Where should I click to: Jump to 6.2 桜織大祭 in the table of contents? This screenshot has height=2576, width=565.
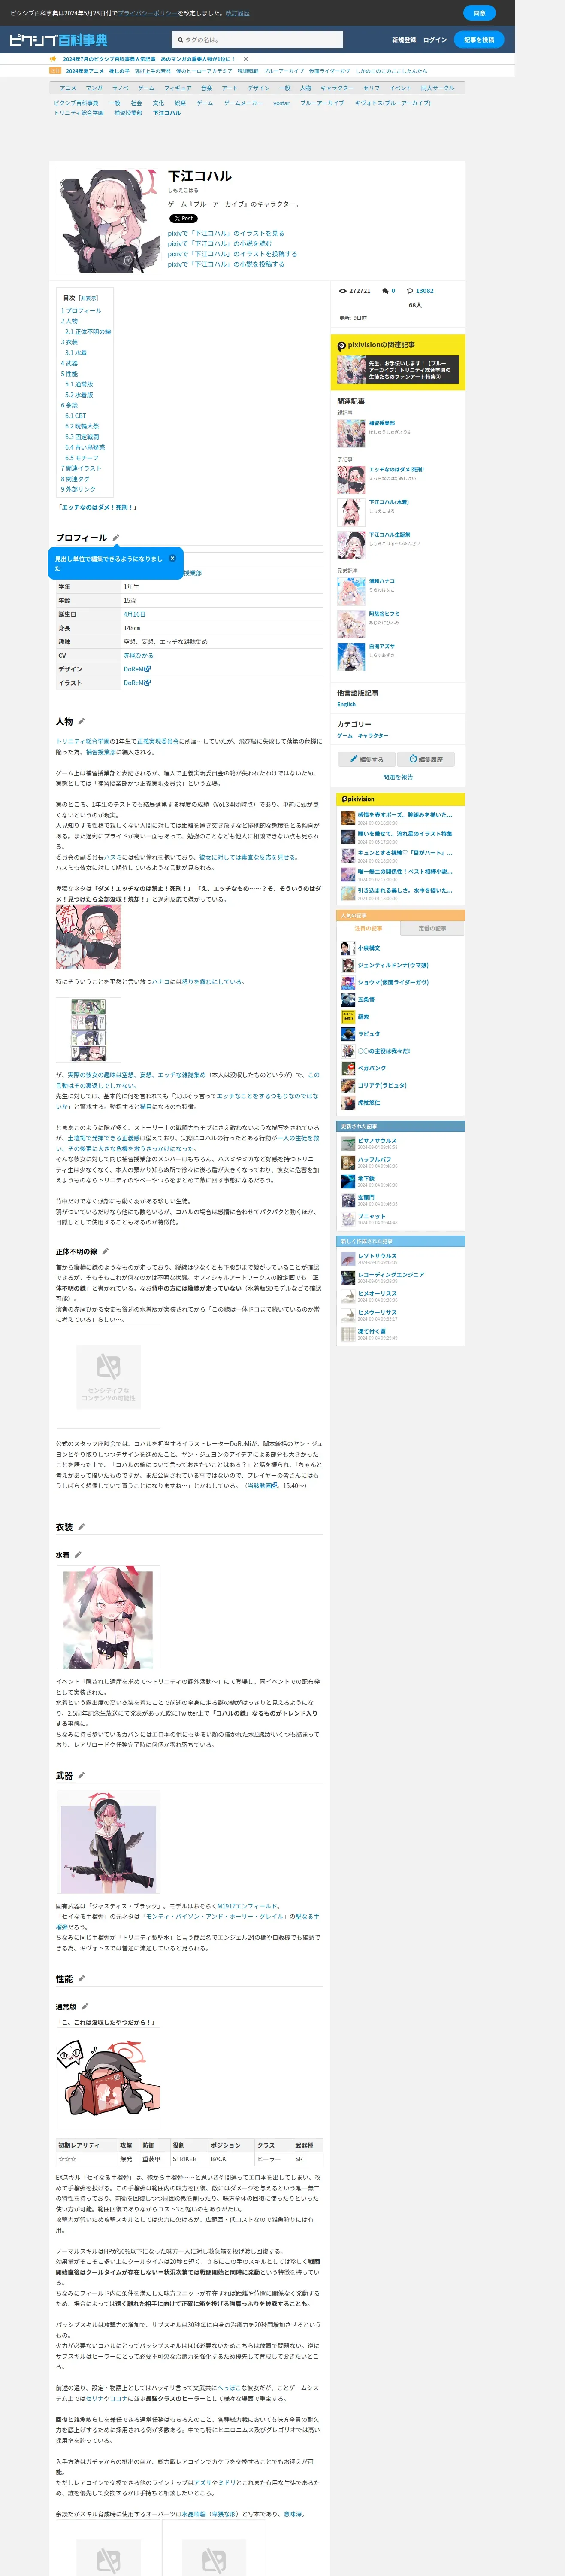[82, 426]
